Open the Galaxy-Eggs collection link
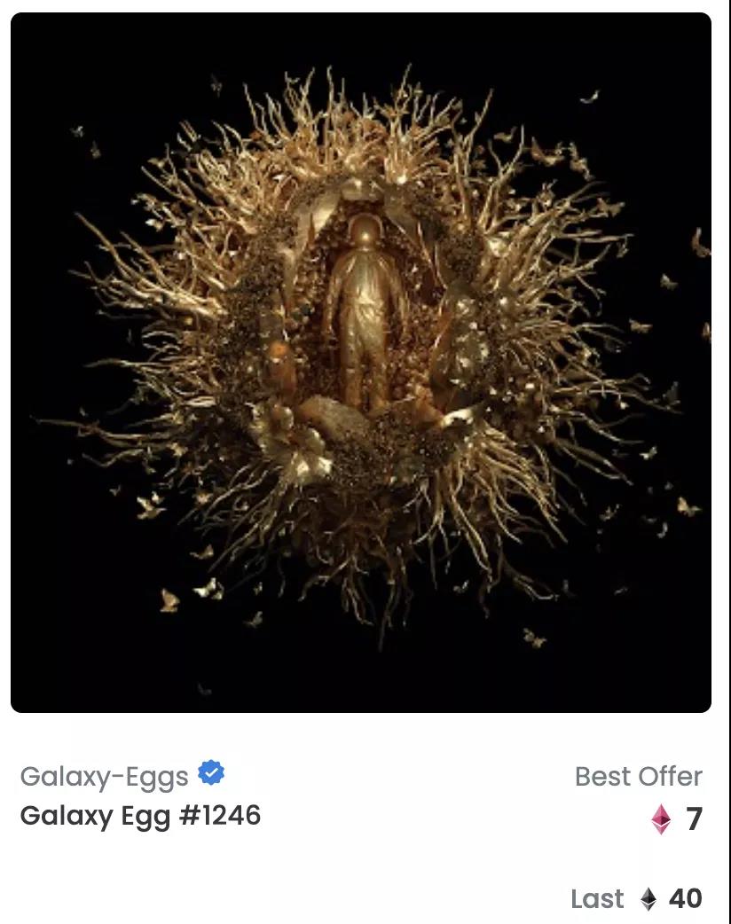The height and width of the screenshot is (924, 731). coord(105,776)
